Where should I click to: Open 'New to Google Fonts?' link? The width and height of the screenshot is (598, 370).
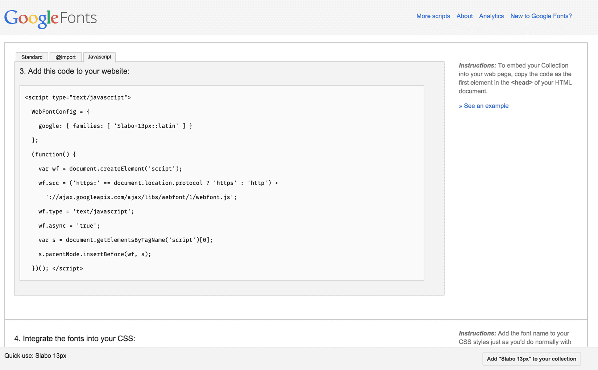click(x=541, y=16)
